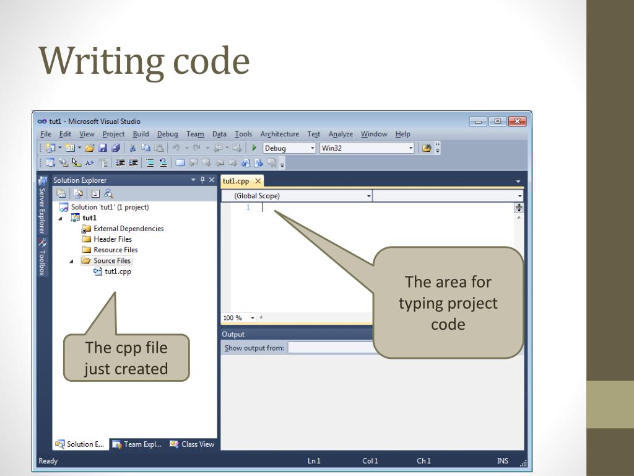Open Solution Explorer window position dropdown arrow
Image resolution: width=634 pixels, height=476 pixels.
pos(193,180)
